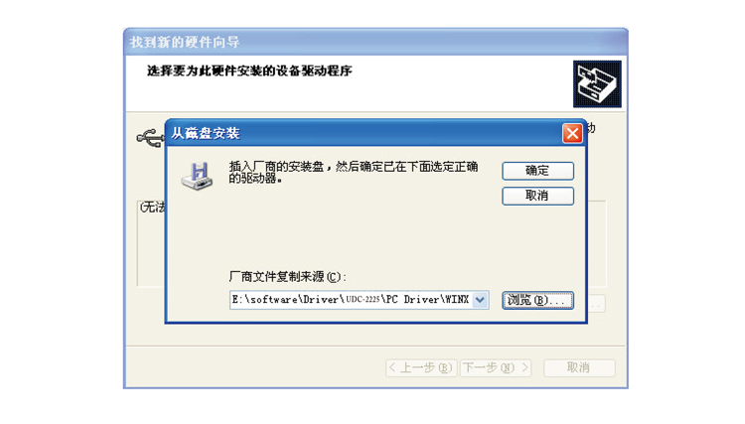Click the 上一步(B) back button
The image size is (745, 424).
(x=421, y=367)
